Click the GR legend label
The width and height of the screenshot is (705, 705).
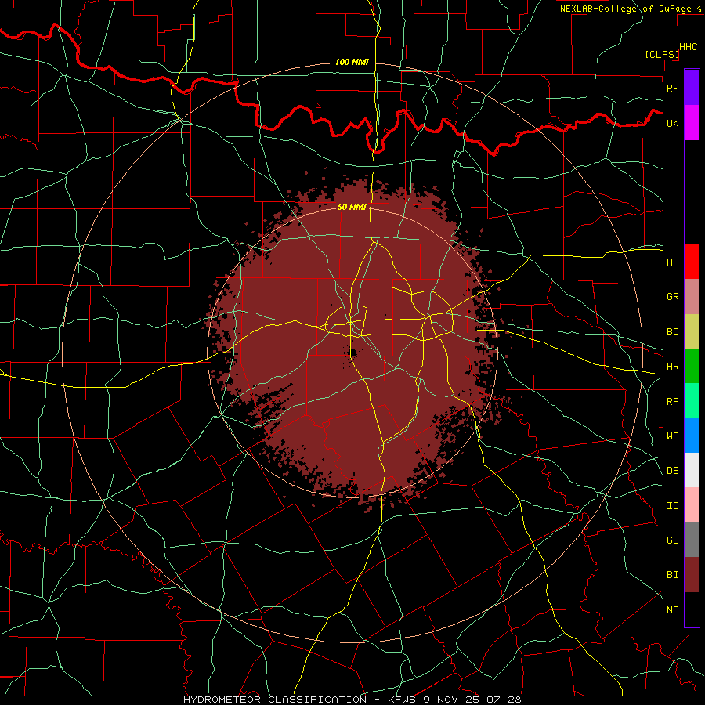click(672, 297)
